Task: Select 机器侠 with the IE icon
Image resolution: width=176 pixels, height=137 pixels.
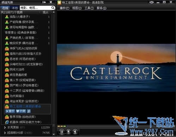Action: coord(25,122)
